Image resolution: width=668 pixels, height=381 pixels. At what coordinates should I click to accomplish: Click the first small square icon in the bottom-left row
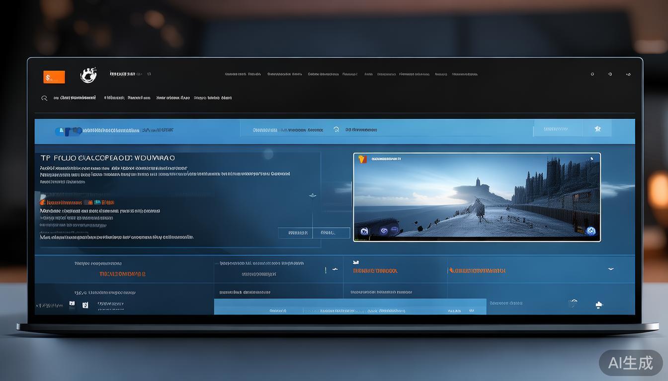coord(72,304)
